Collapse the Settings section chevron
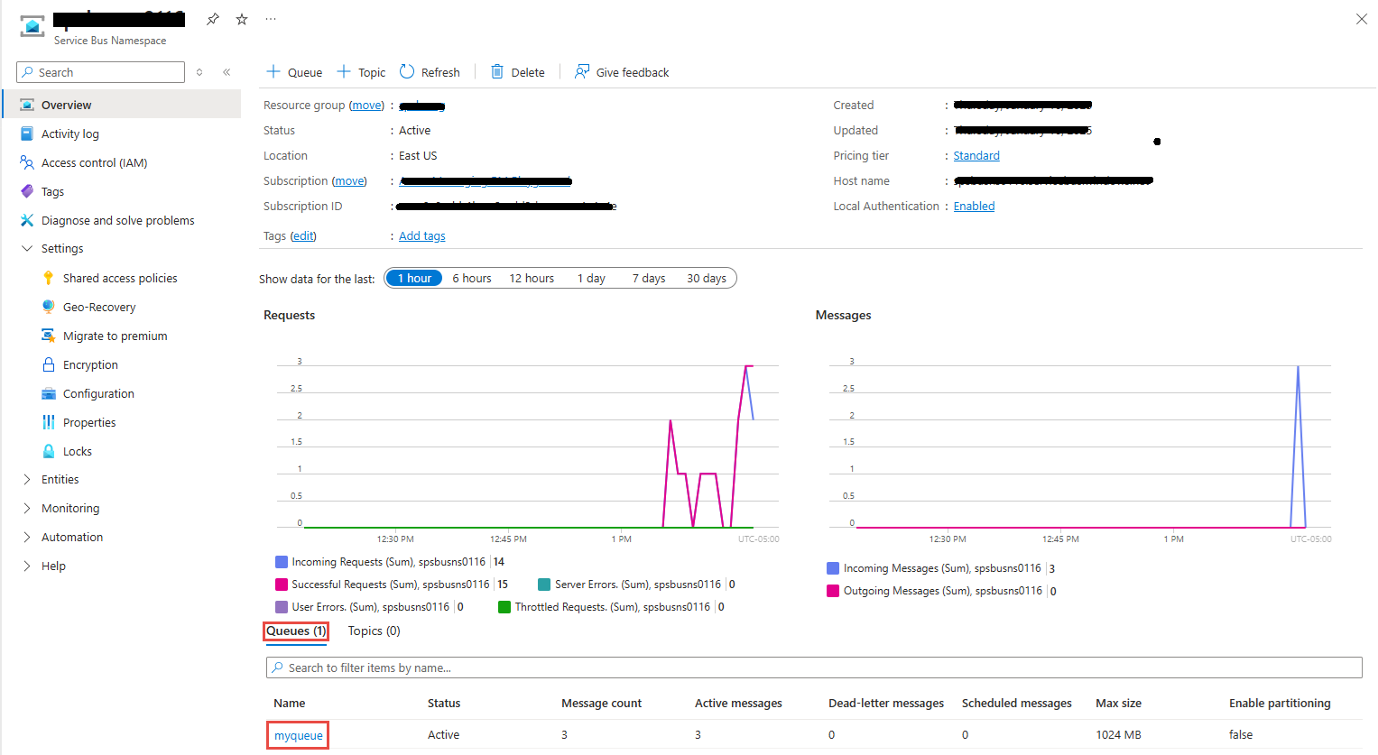The width and height of the screenshot is (1378, 755). (x=27, y=248)
